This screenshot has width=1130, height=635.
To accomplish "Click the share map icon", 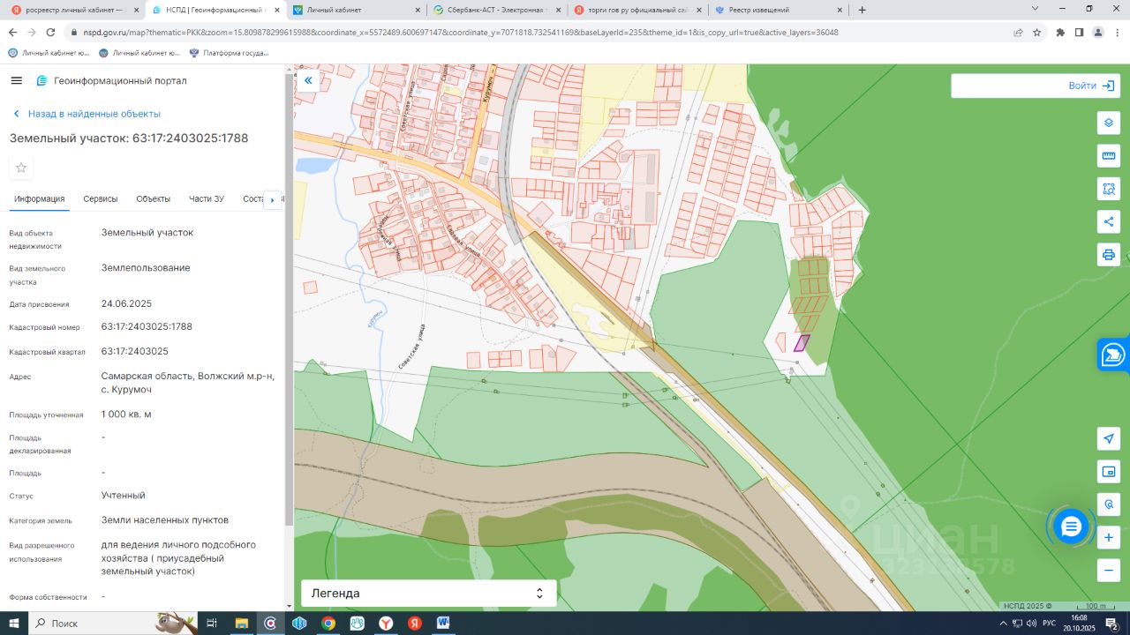I will tap(1109, 221).
